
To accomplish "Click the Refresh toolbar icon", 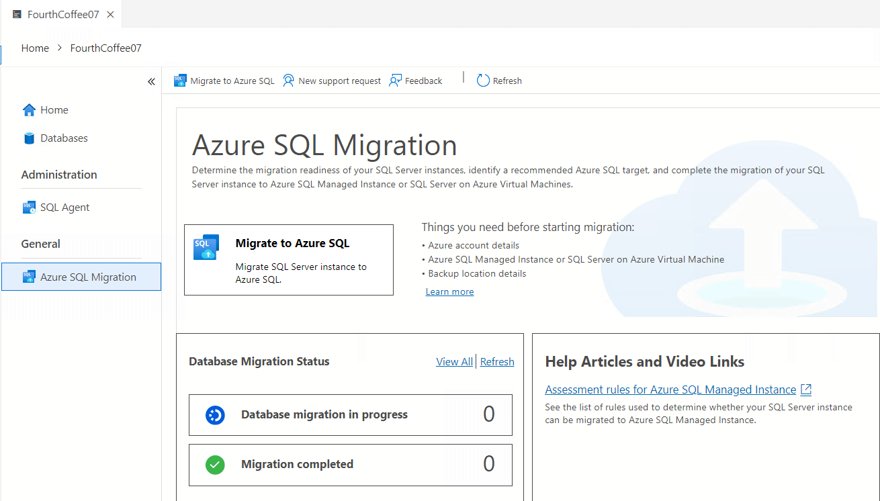I will tap(483, 81).
